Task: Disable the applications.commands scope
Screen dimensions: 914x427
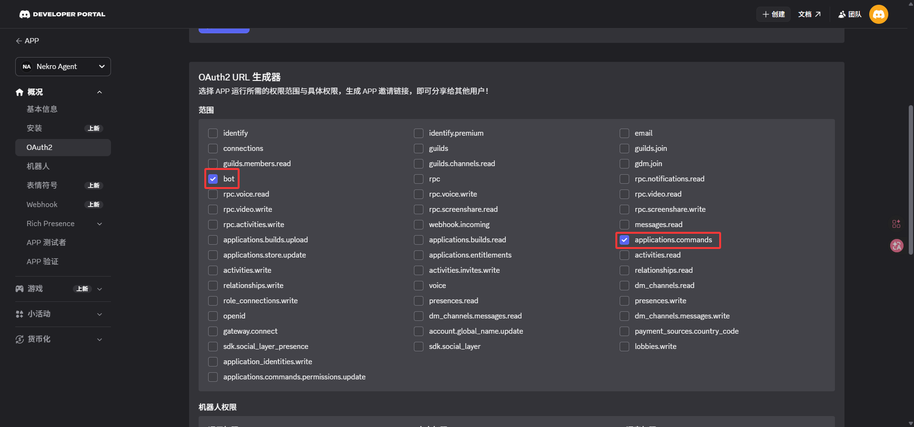Action: click(x=624, y=240)
